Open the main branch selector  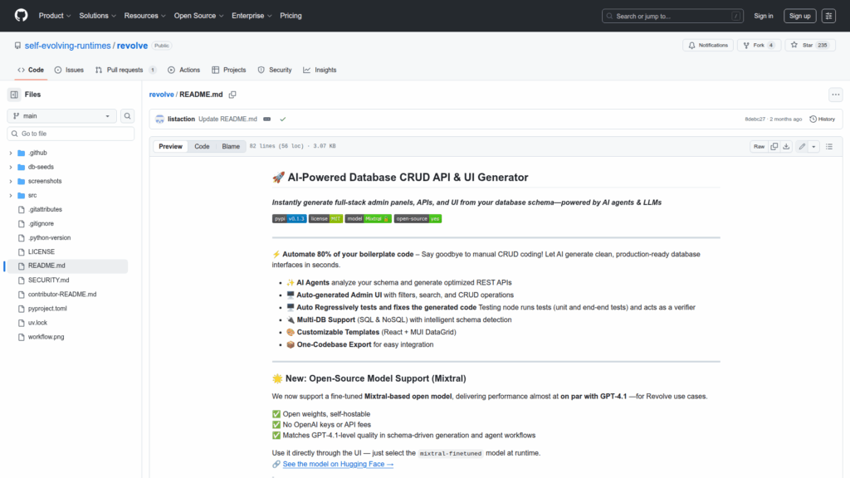click(61, 116)
